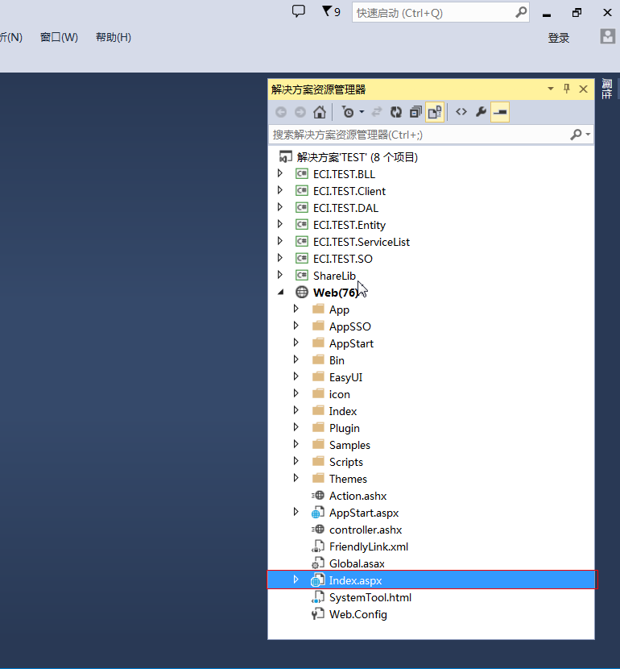Screen dimensions: 620x669
Task: Click the pending changes filter clock icon
Action: [348, 112]
